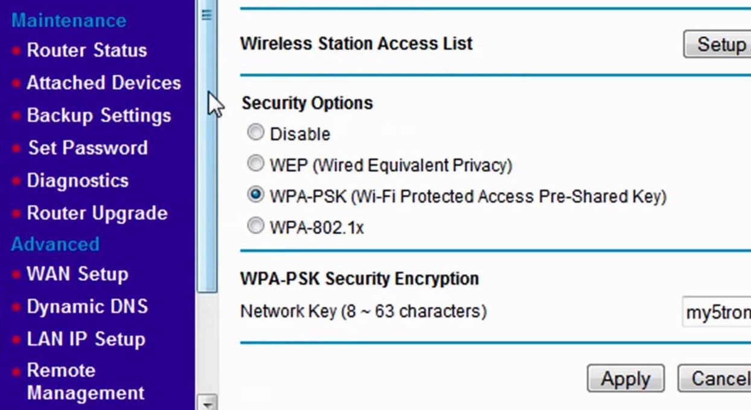
Task: Click into the Network Key field
Action: (x=717, y=312)
